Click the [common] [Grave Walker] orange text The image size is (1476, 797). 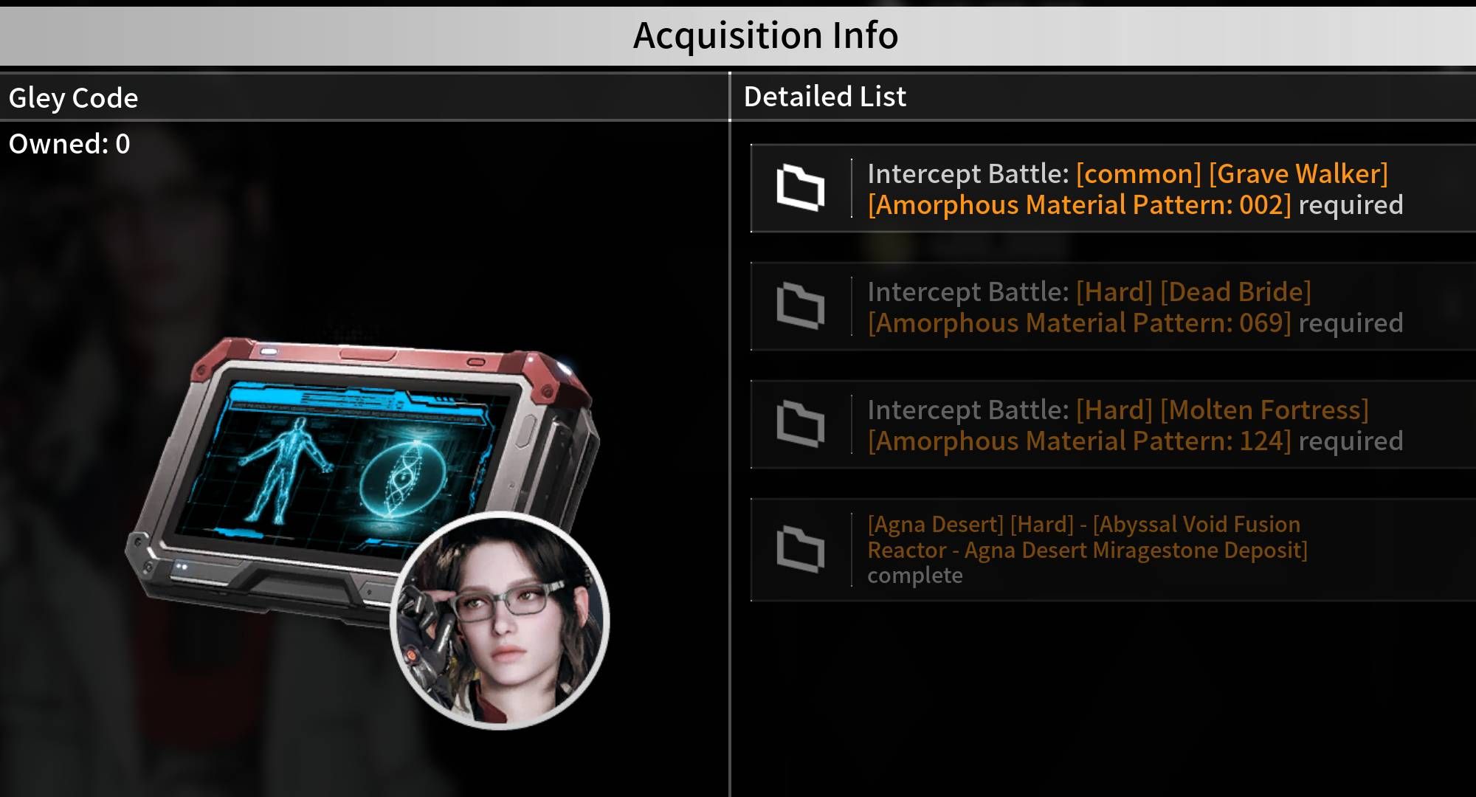tap(1232, 174)
